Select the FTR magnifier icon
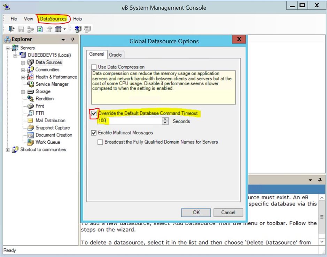The height and width of the screenshot is (257, 327). point(30,113)
